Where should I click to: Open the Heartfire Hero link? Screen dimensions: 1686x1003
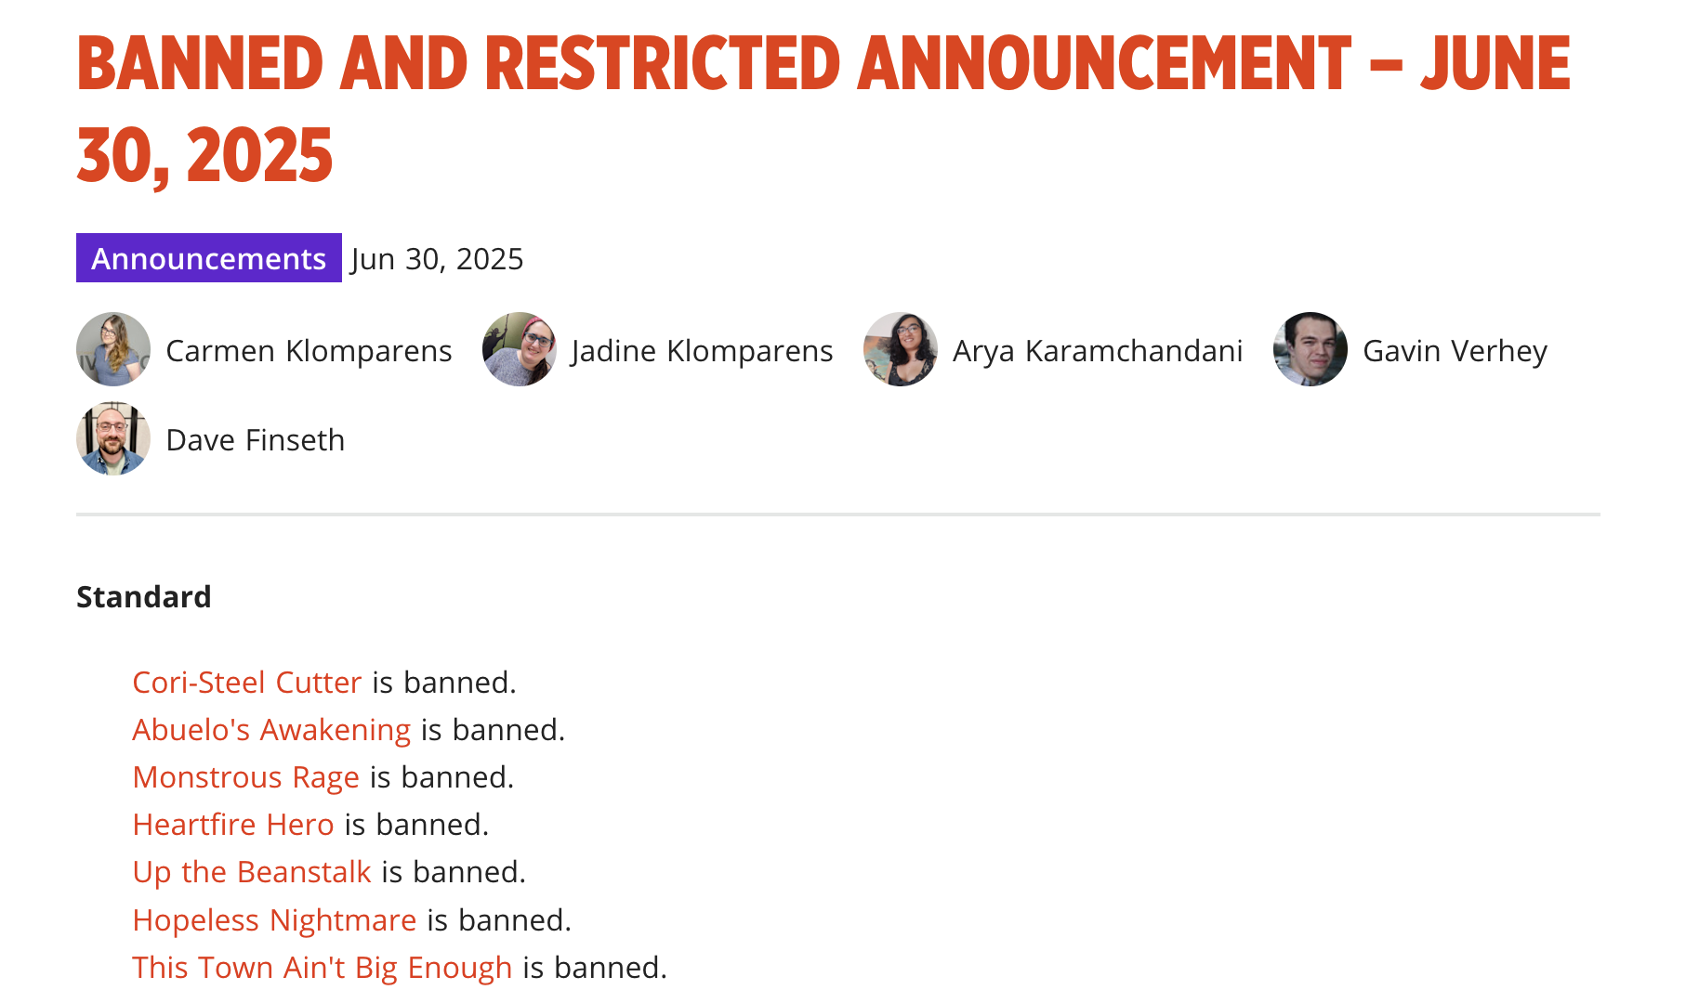point(233,825)
